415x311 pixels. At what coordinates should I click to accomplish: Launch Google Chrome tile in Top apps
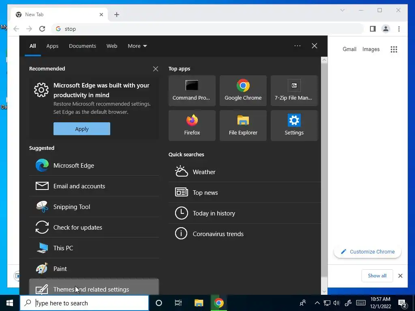coord(243,91)
